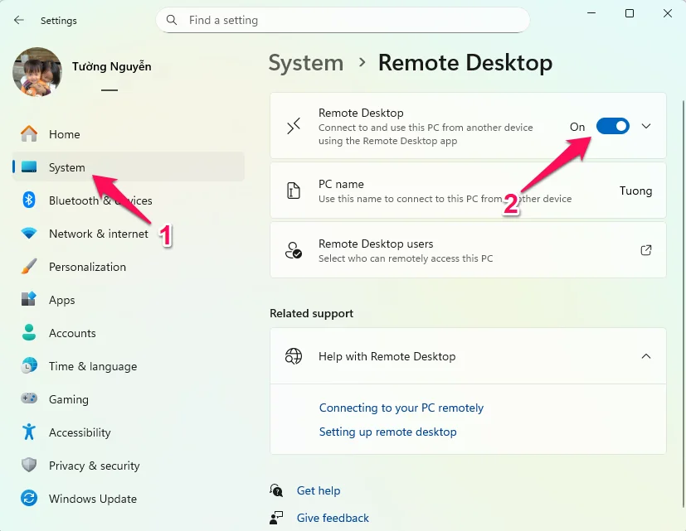Go to Time & language settings
The image size is (686, 531).
click(92, 366)
